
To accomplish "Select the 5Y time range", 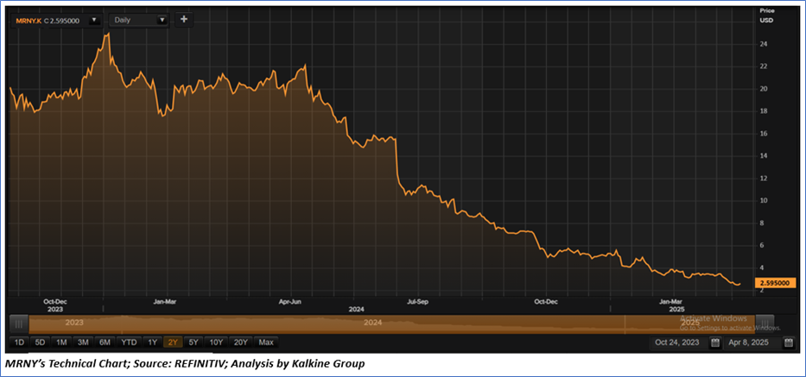I will (x=194, y=342).
